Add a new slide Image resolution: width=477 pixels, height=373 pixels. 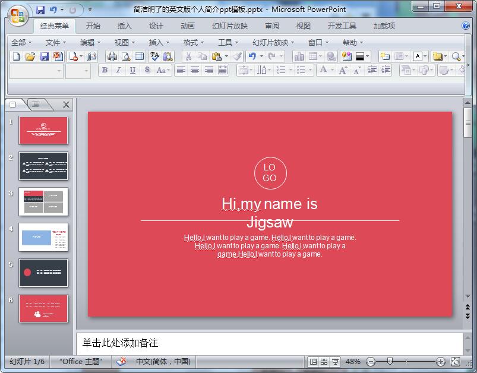[x=385, y=56]
